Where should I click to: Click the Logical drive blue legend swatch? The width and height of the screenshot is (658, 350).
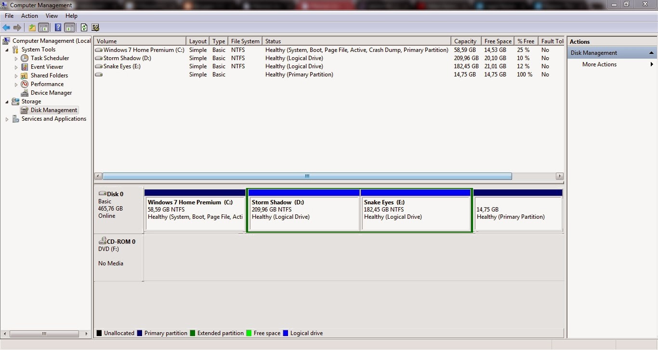286,333
